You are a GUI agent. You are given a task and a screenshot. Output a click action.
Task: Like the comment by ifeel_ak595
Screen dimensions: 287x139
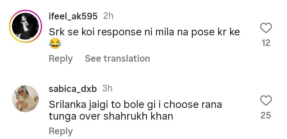tap(266, 29)
